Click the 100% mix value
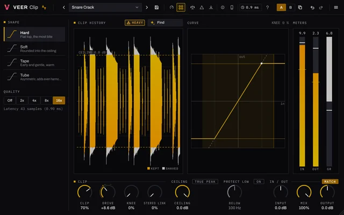This screenshot has height=215, width=344. [304, 208]
